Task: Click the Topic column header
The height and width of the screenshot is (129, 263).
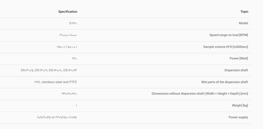Action: [244, 12]
